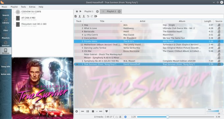Select the Peter Gabriel - Shock The Monkey.mp3 row
224x119 pixels.
(149, 55)
